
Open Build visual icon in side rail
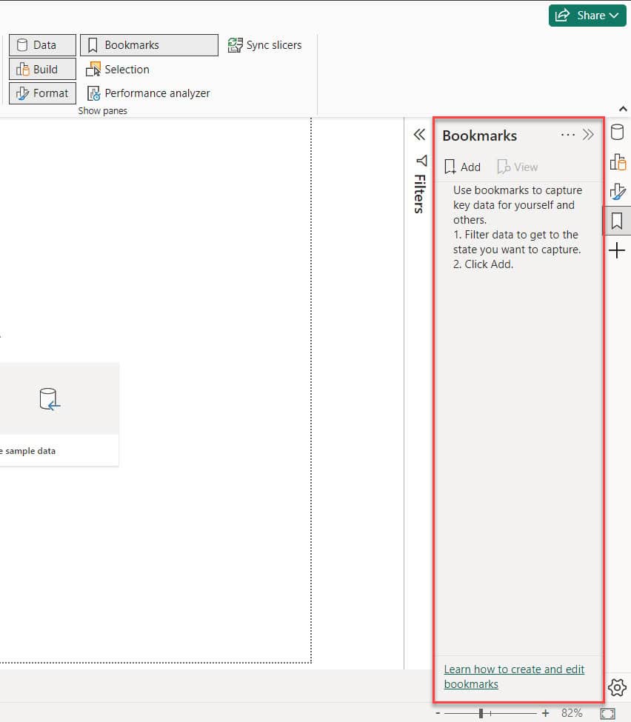point(617,162)
